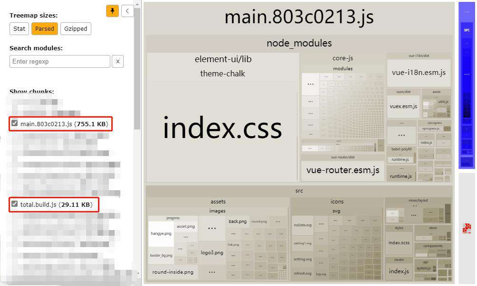Viewport: 477px width, 286px height.
Task: Click the nprogress.js treemap block
Action: click(x=430, y=129)
